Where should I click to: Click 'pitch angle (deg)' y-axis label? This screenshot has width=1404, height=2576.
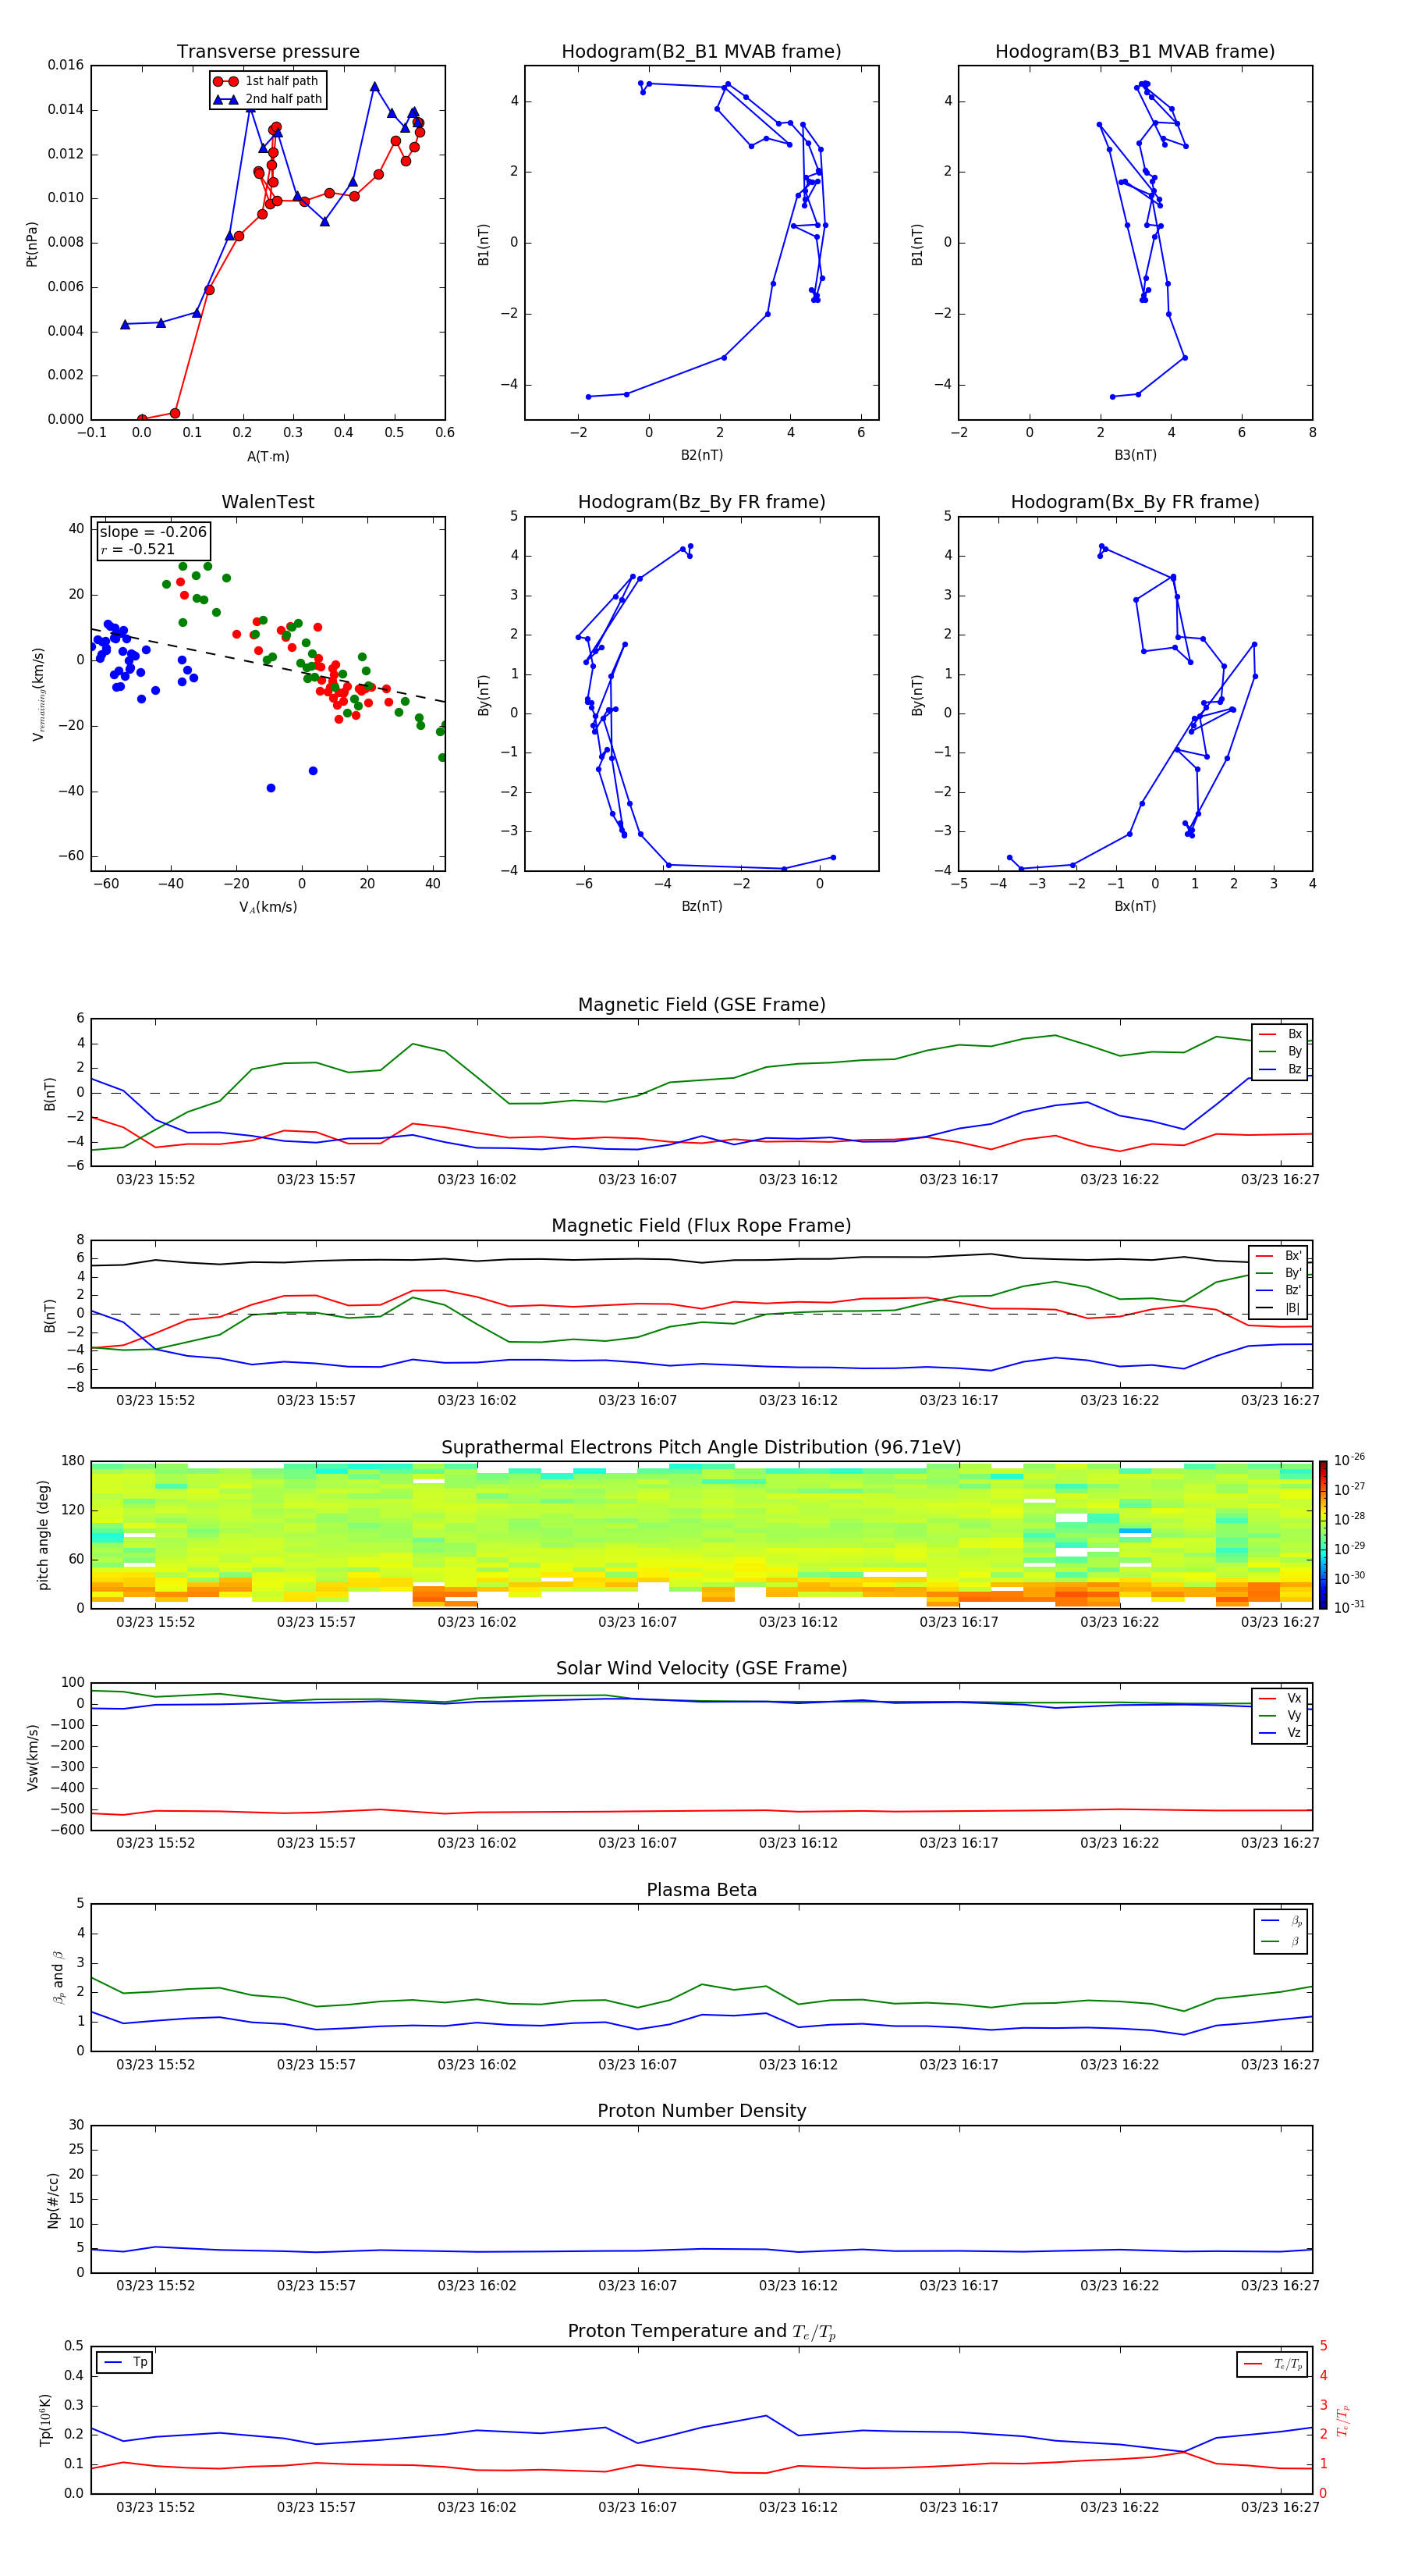43,1535
